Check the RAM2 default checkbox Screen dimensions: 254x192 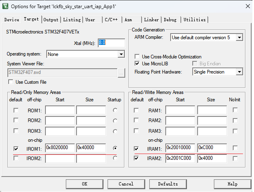pos(136,121)
